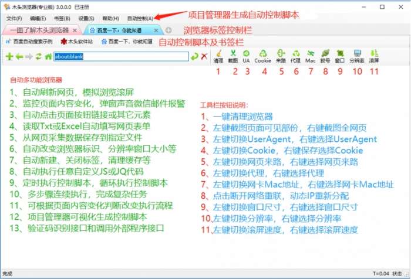Image resolution: width=411 pixels, height=279 pixels.
Task: Open the home page via house icon
Action: click(48, 56)
